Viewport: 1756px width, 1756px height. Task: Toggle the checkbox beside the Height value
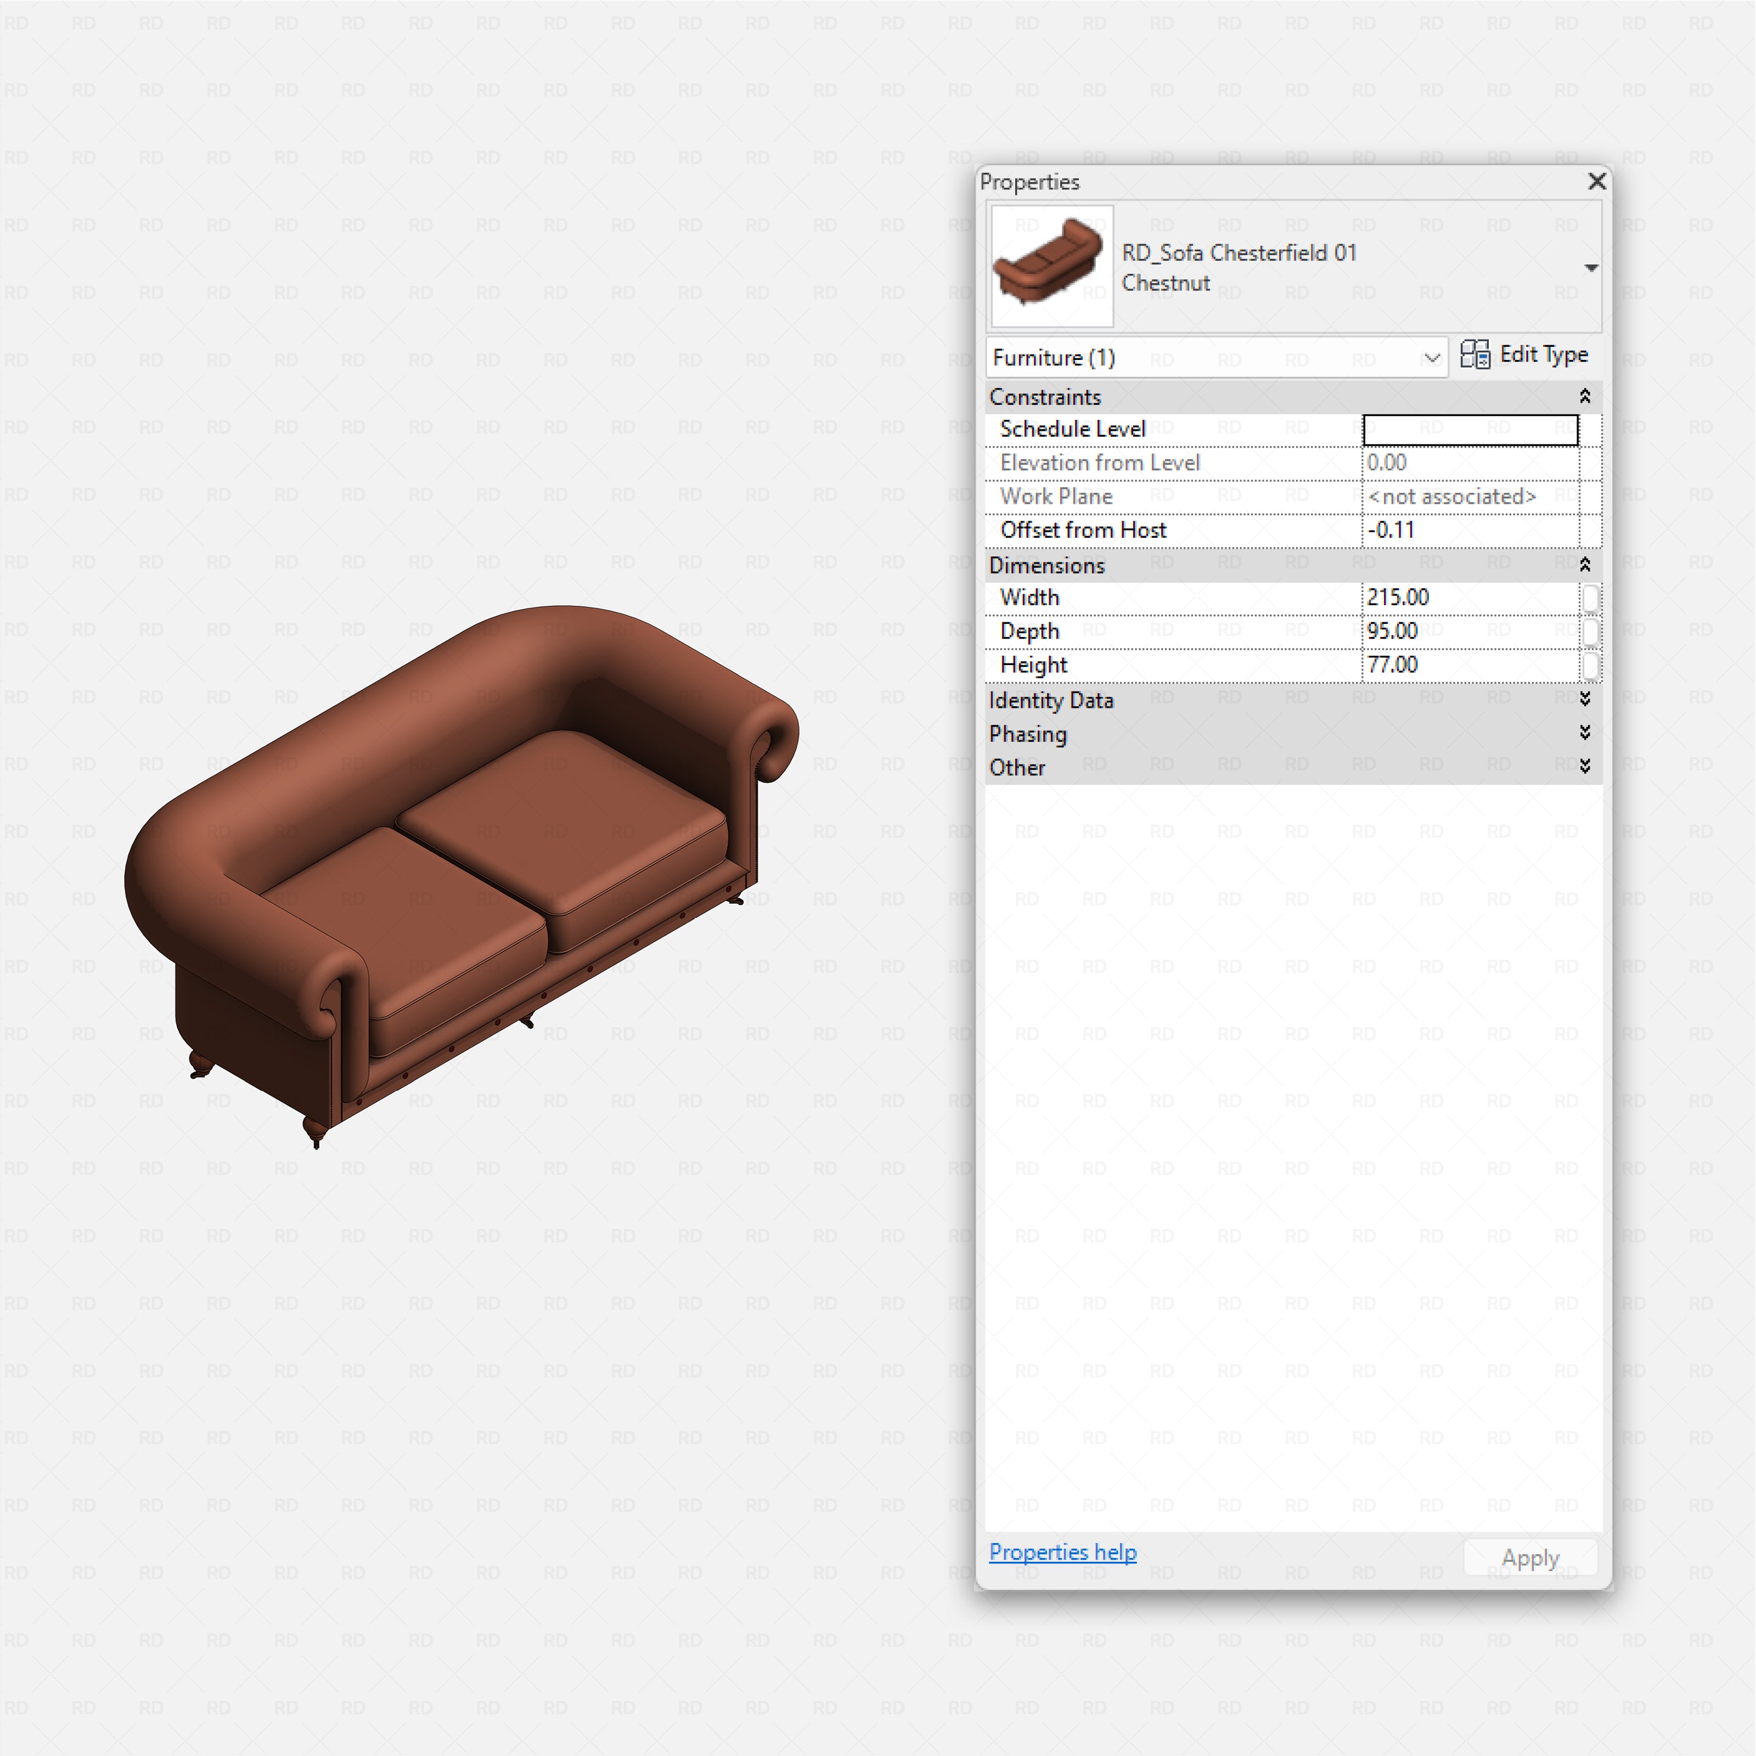[x=1591, y=665]
